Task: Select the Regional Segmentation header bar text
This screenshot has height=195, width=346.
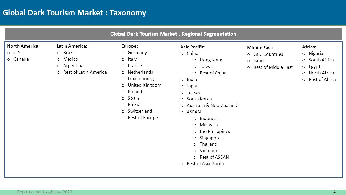Action: [x=173, y=34]
